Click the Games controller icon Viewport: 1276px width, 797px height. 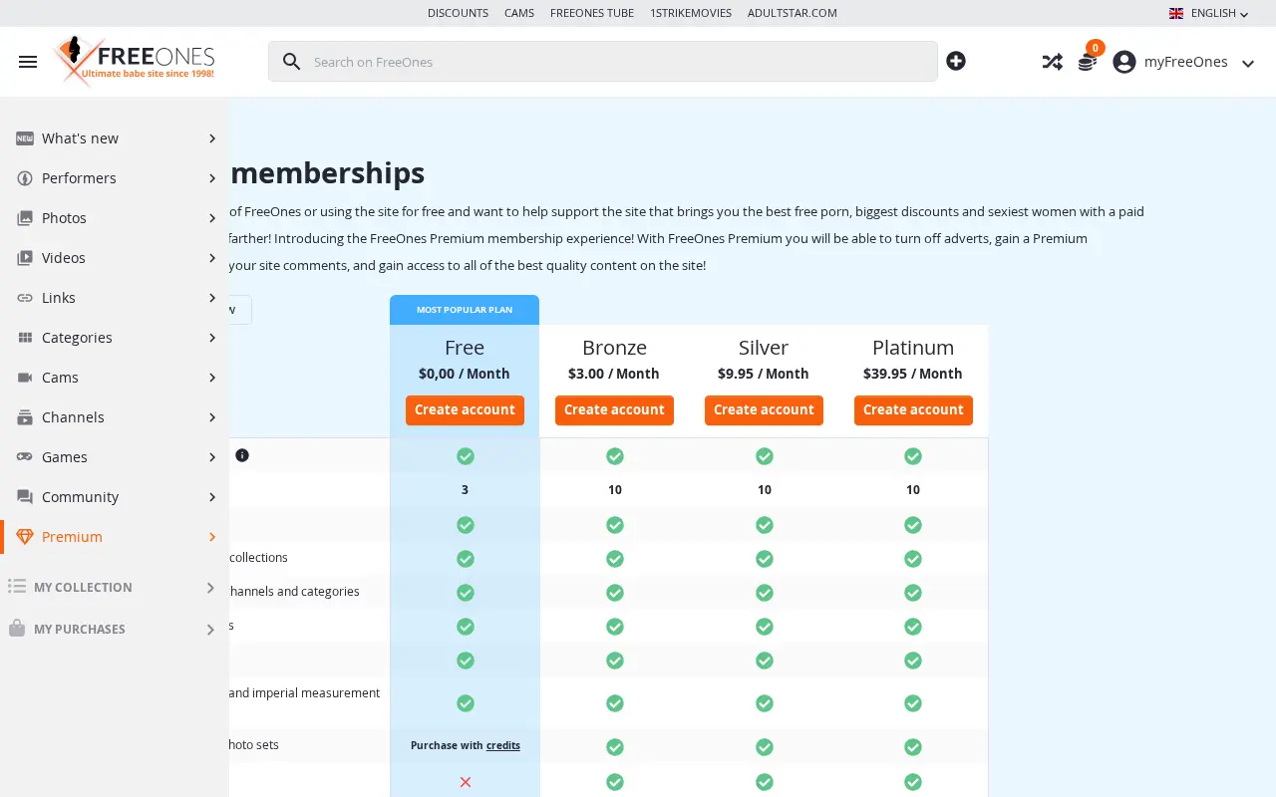point(25,457)
